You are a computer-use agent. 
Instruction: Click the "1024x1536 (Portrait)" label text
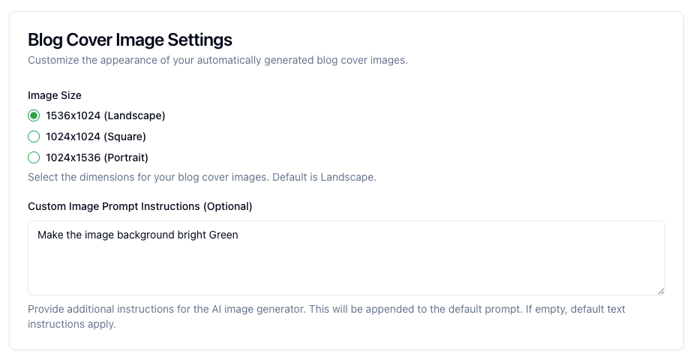point(97,157)
